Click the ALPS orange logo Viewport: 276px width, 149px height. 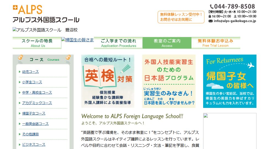28,9
